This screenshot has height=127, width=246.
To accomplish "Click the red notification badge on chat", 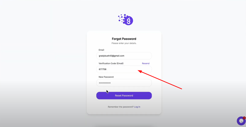I will point(244,118).
